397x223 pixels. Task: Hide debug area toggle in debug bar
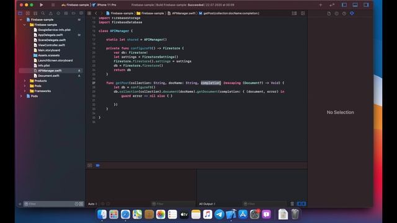click(x=89, y=165)
